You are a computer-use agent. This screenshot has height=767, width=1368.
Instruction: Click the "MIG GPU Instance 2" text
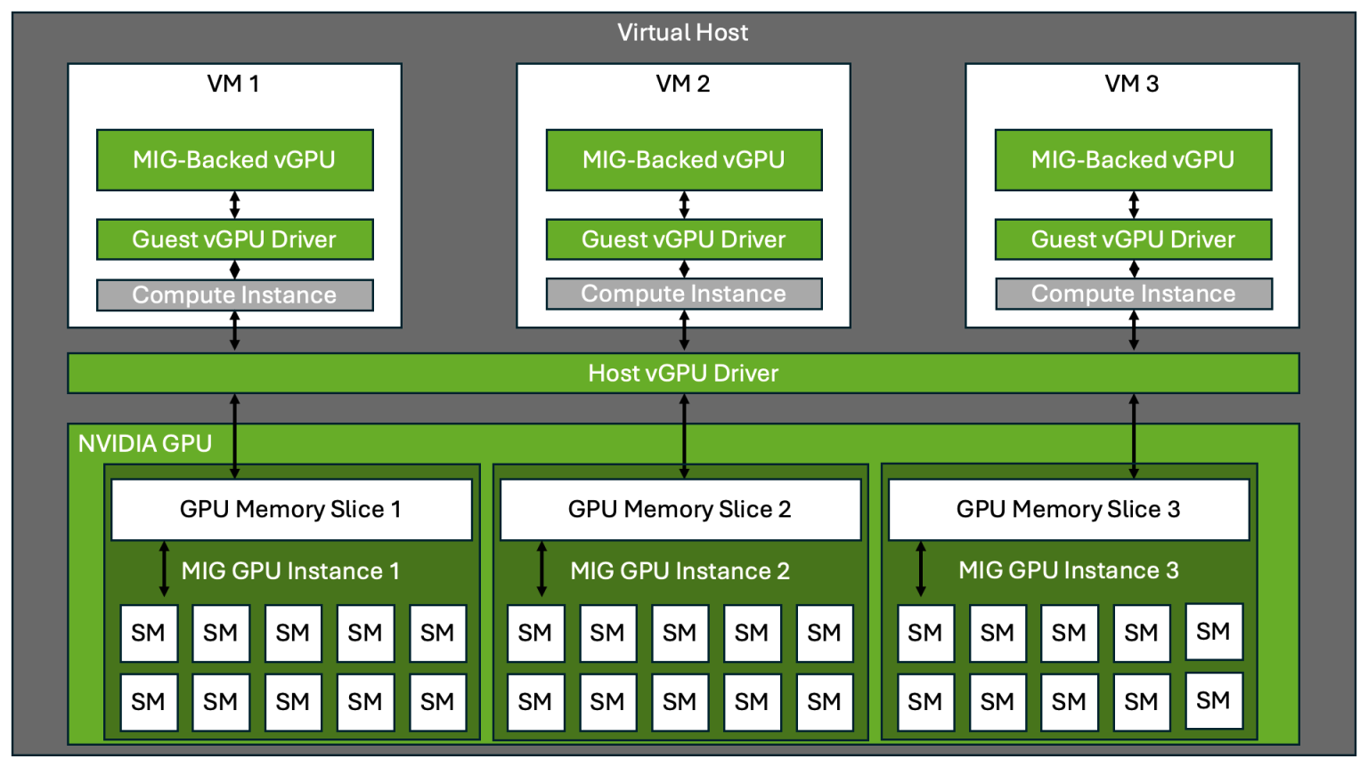pyautogui.click(x=680, y=571)
